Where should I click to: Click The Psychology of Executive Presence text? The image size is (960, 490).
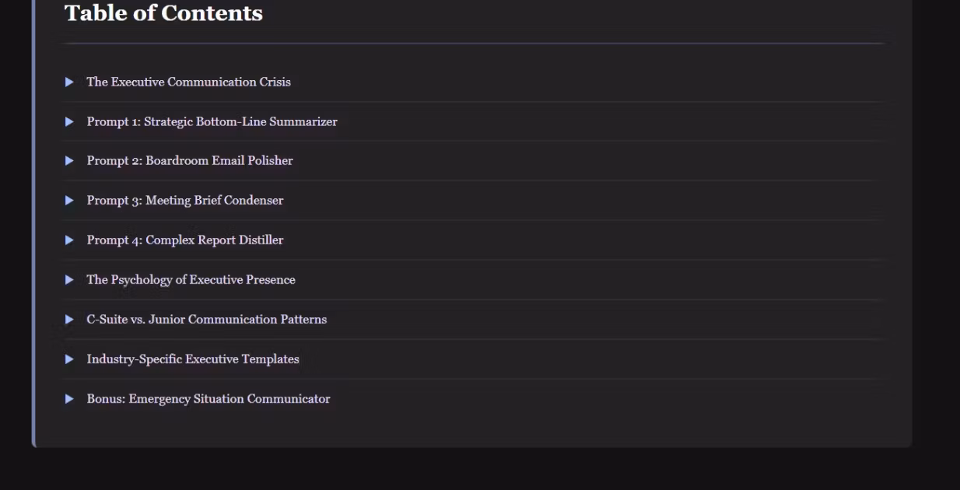(x=191, y=280)
